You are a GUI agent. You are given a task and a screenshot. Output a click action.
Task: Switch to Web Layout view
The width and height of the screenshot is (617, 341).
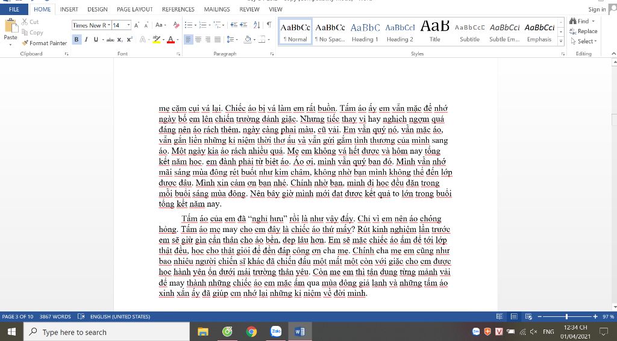(528, 317)
